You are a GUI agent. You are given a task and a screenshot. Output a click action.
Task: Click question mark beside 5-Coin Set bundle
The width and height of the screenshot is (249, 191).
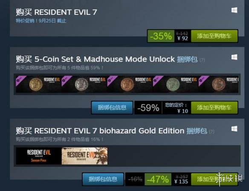click(x=202, y=60)
